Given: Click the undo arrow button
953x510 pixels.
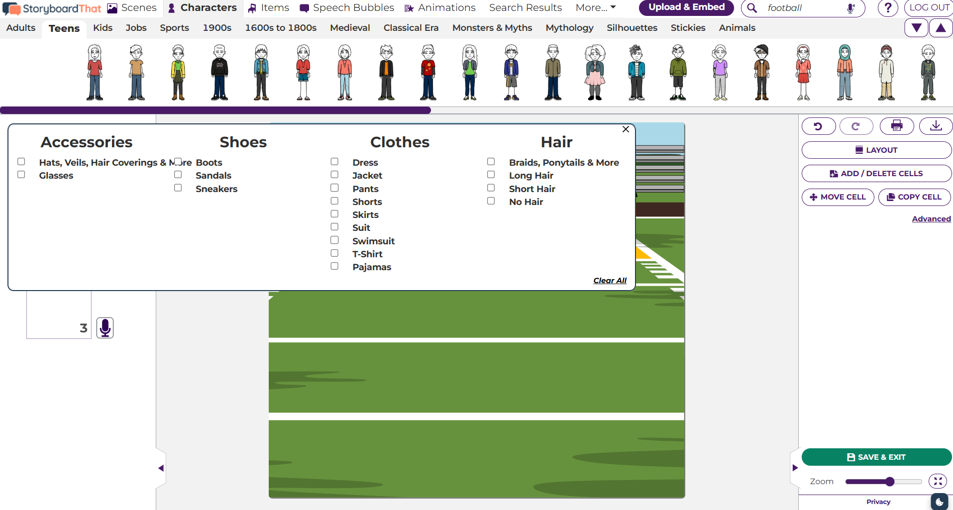Looking at the screenshot, I should click(819, 126).
